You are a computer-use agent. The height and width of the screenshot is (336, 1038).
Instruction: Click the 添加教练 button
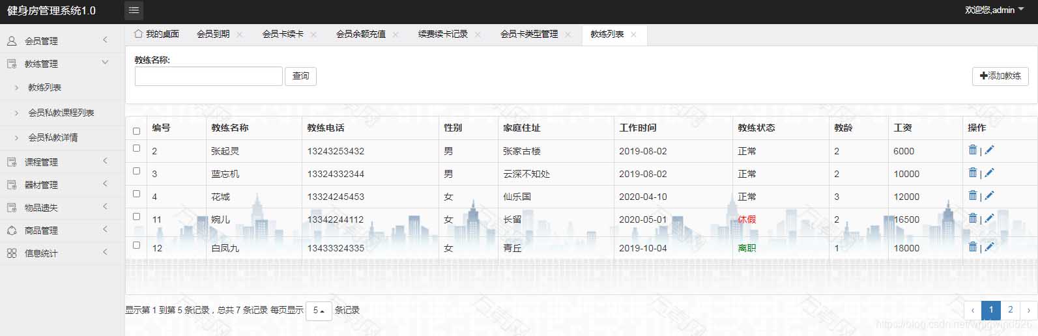[x=1000, y=76]
